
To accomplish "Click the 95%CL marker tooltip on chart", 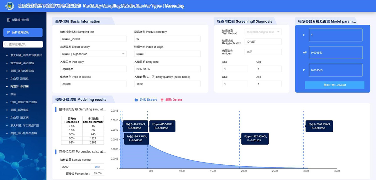I will pos(256,138).
